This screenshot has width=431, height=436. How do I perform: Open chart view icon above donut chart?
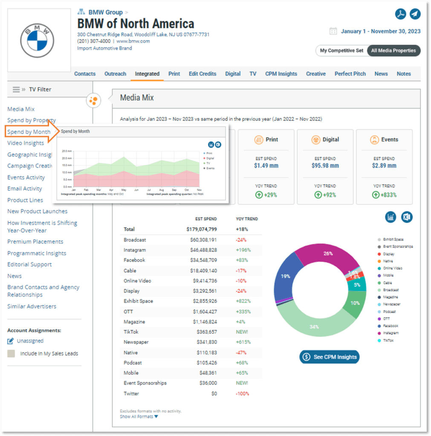click(391, 217)
